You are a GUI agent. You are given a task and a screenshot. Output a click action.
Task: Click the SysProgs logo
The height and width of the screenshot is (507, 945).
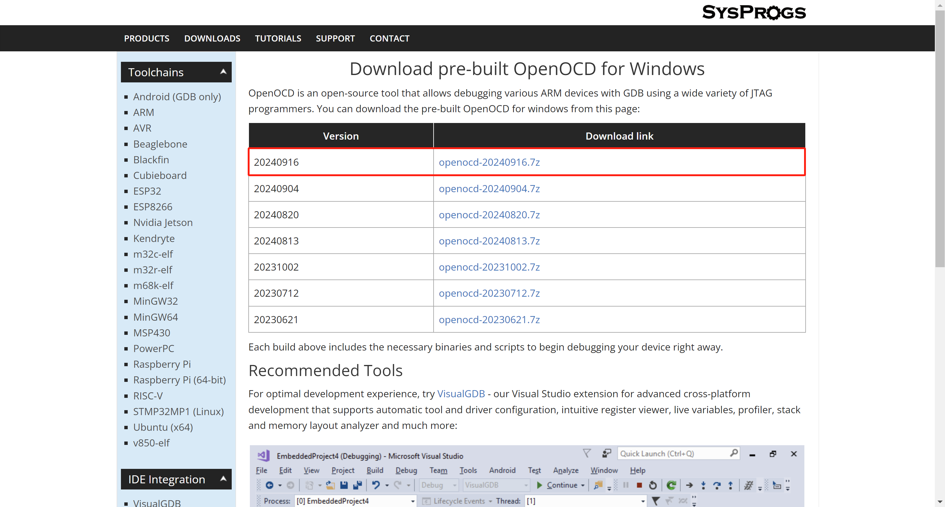click(x=754, y=12)
